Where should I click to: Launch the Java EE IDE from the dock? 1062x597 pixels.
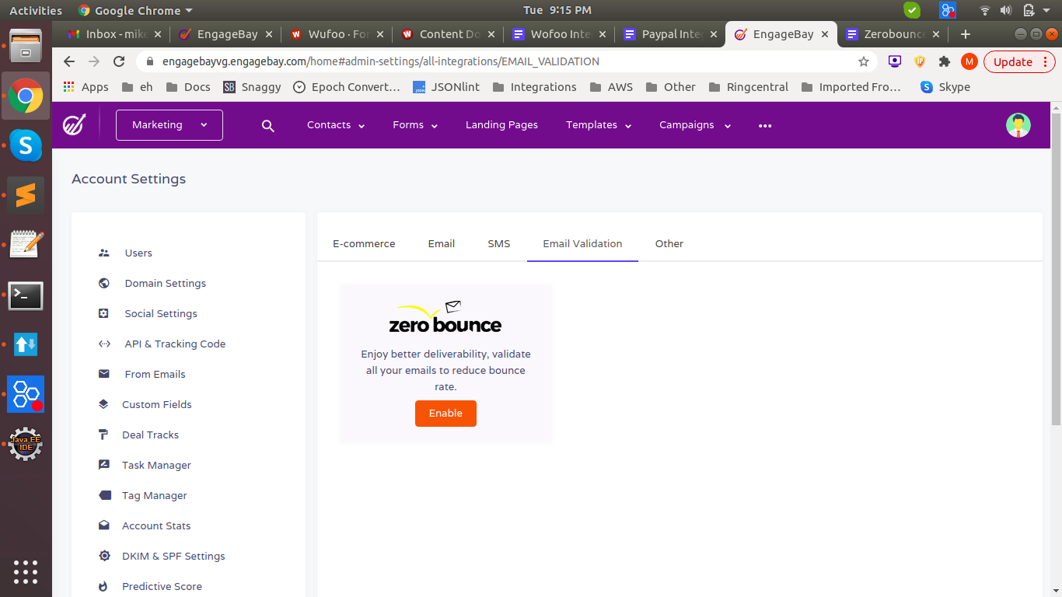click(x=26, y=445)
